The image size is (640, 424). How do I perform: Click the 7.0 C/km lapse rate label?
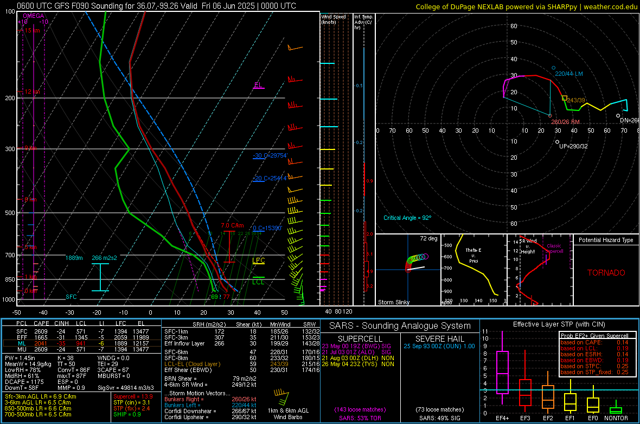point(232,225)
